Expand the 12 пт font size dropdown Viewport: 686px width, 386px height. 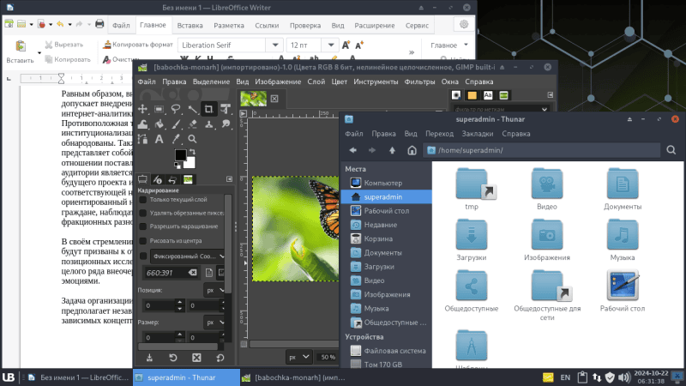click(330, 45)
